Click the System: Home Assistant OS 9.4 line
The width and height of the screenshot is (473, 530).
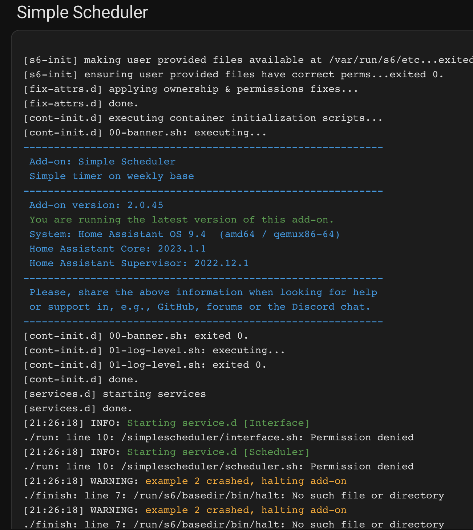[x=185, y=234]
